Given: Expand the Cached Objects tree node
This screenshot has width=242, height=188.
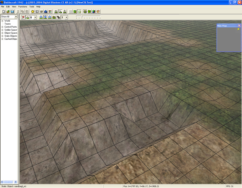Looking at the screenshot, I should 2,39.
